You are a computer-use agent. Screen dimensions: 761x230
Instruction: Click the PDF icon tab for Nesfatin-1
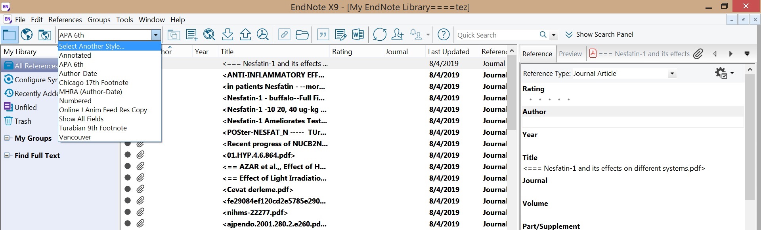click(593, 53)
